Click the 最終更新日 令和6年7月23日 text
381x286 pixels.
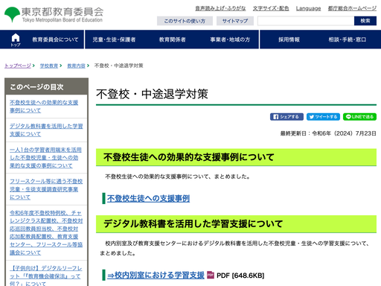coord(328,133)
